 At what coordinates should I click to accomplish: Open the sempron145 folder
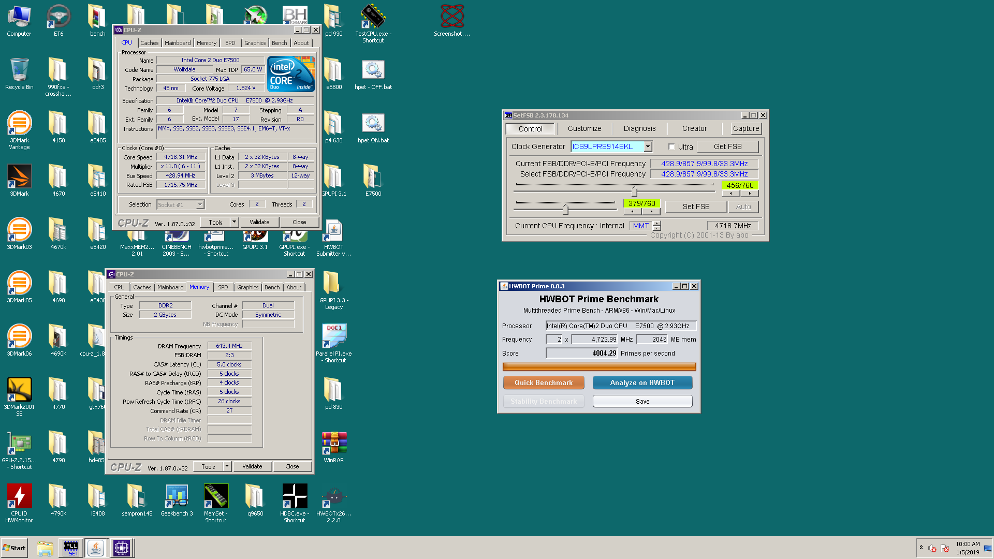click(137, 501)
